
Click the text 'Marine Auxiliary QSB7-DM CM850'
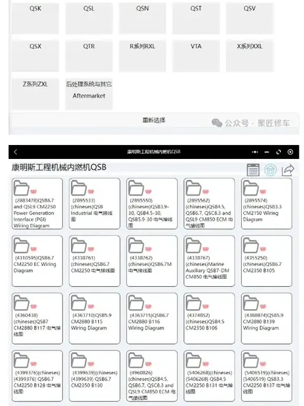tap(206, 270)
